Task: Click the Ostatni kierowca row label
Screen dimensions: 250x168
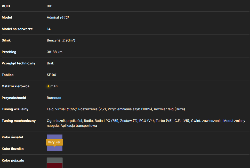Action: coord(16,86)
